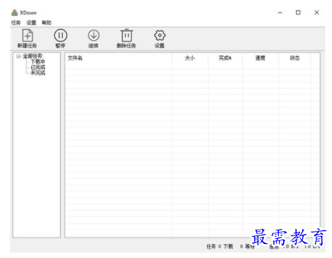Click the 下载 status bar entry
The width and height of the screenshot is (332, 258).
tap(228, 246)
